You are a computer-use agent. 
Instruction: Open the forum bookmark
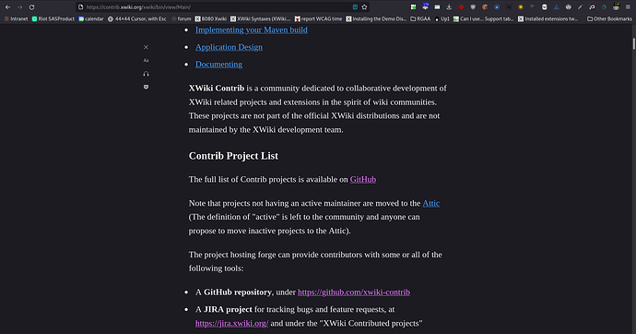click(181, 18)
